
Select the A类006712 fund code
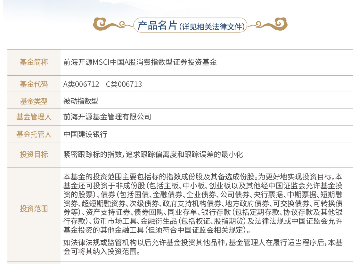tap(81, 84)
